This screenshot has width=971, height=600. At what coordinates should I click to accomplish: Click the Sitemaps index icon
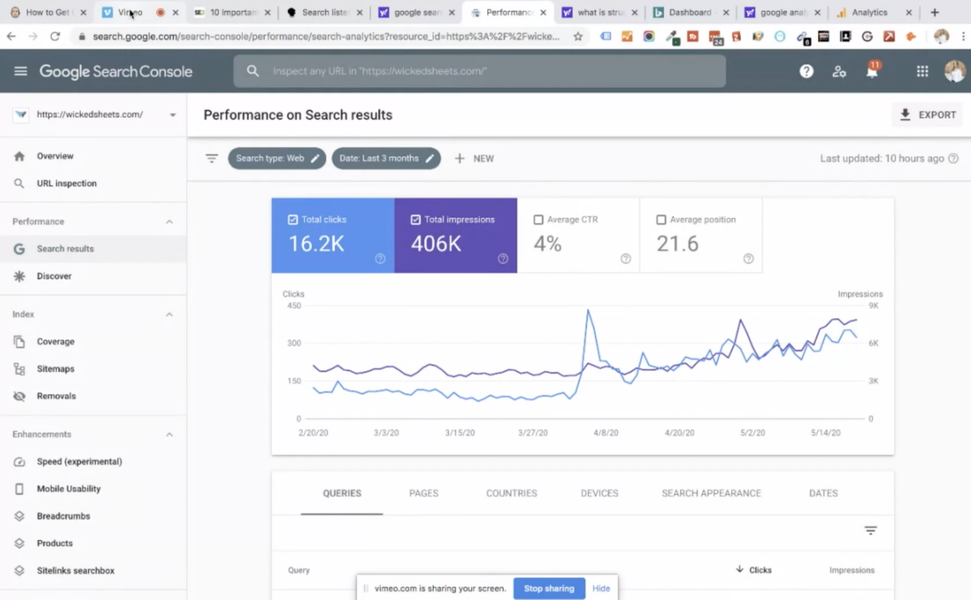[19, 368]
